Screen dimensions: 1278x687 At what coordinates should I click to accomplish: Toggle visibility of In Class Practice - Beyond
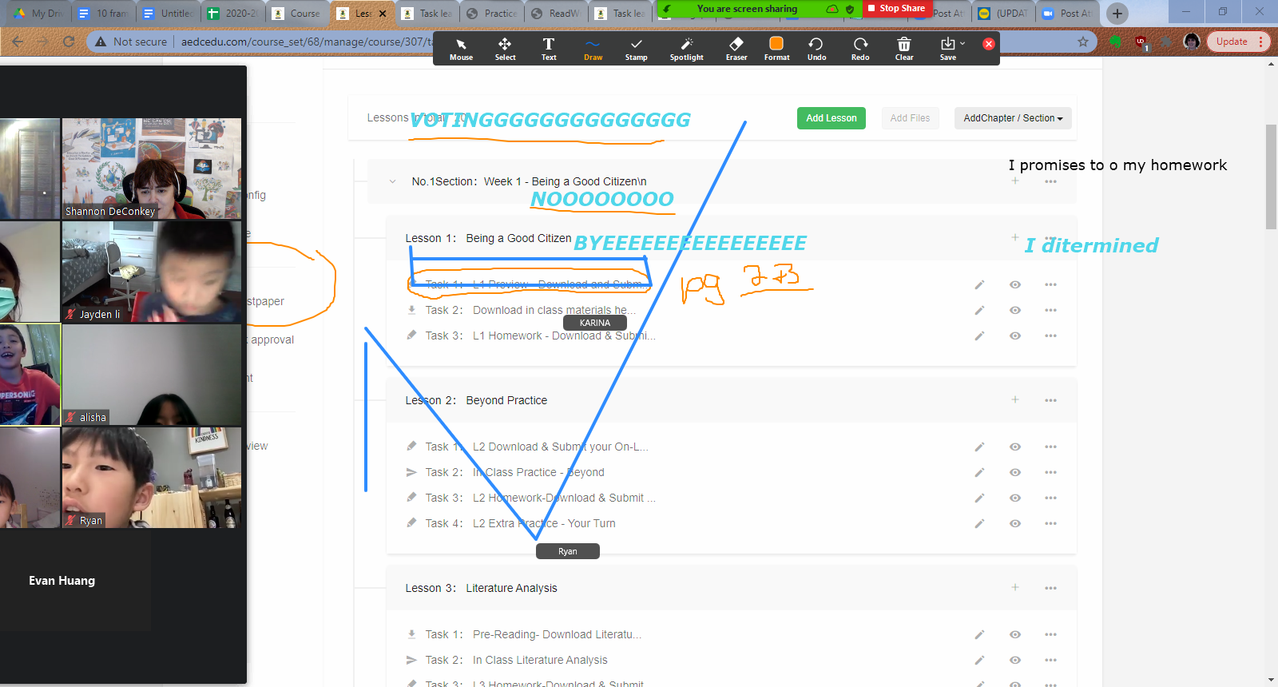[x=1015, y=472]
